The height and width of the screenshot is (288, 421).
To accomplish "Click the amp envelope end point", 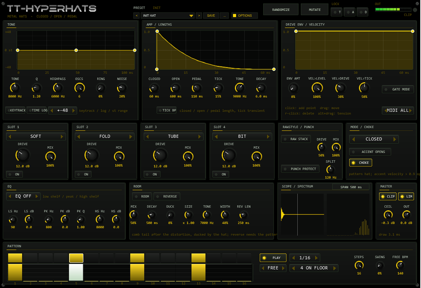I will click(274, 69).
